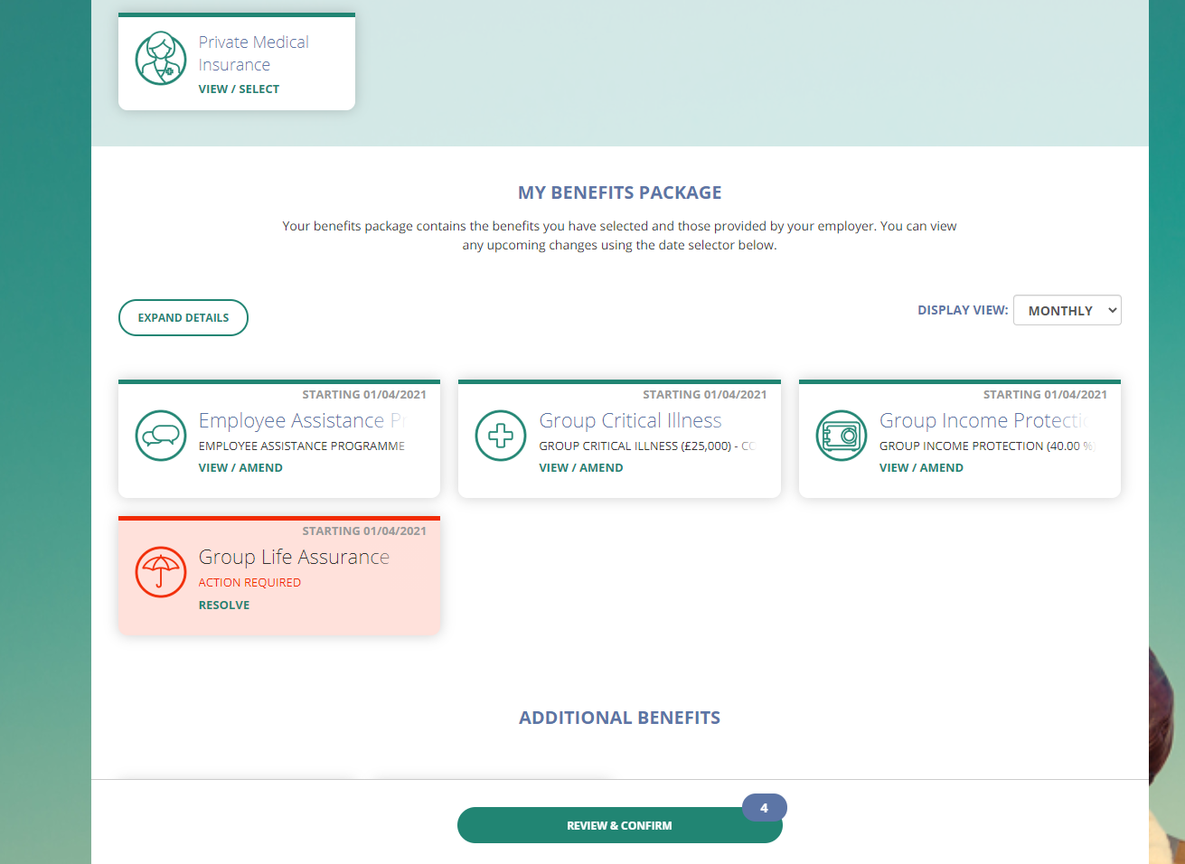Click the badge showing 4 pending items
Screen dimensions: 1185x864
click(765, 808)
